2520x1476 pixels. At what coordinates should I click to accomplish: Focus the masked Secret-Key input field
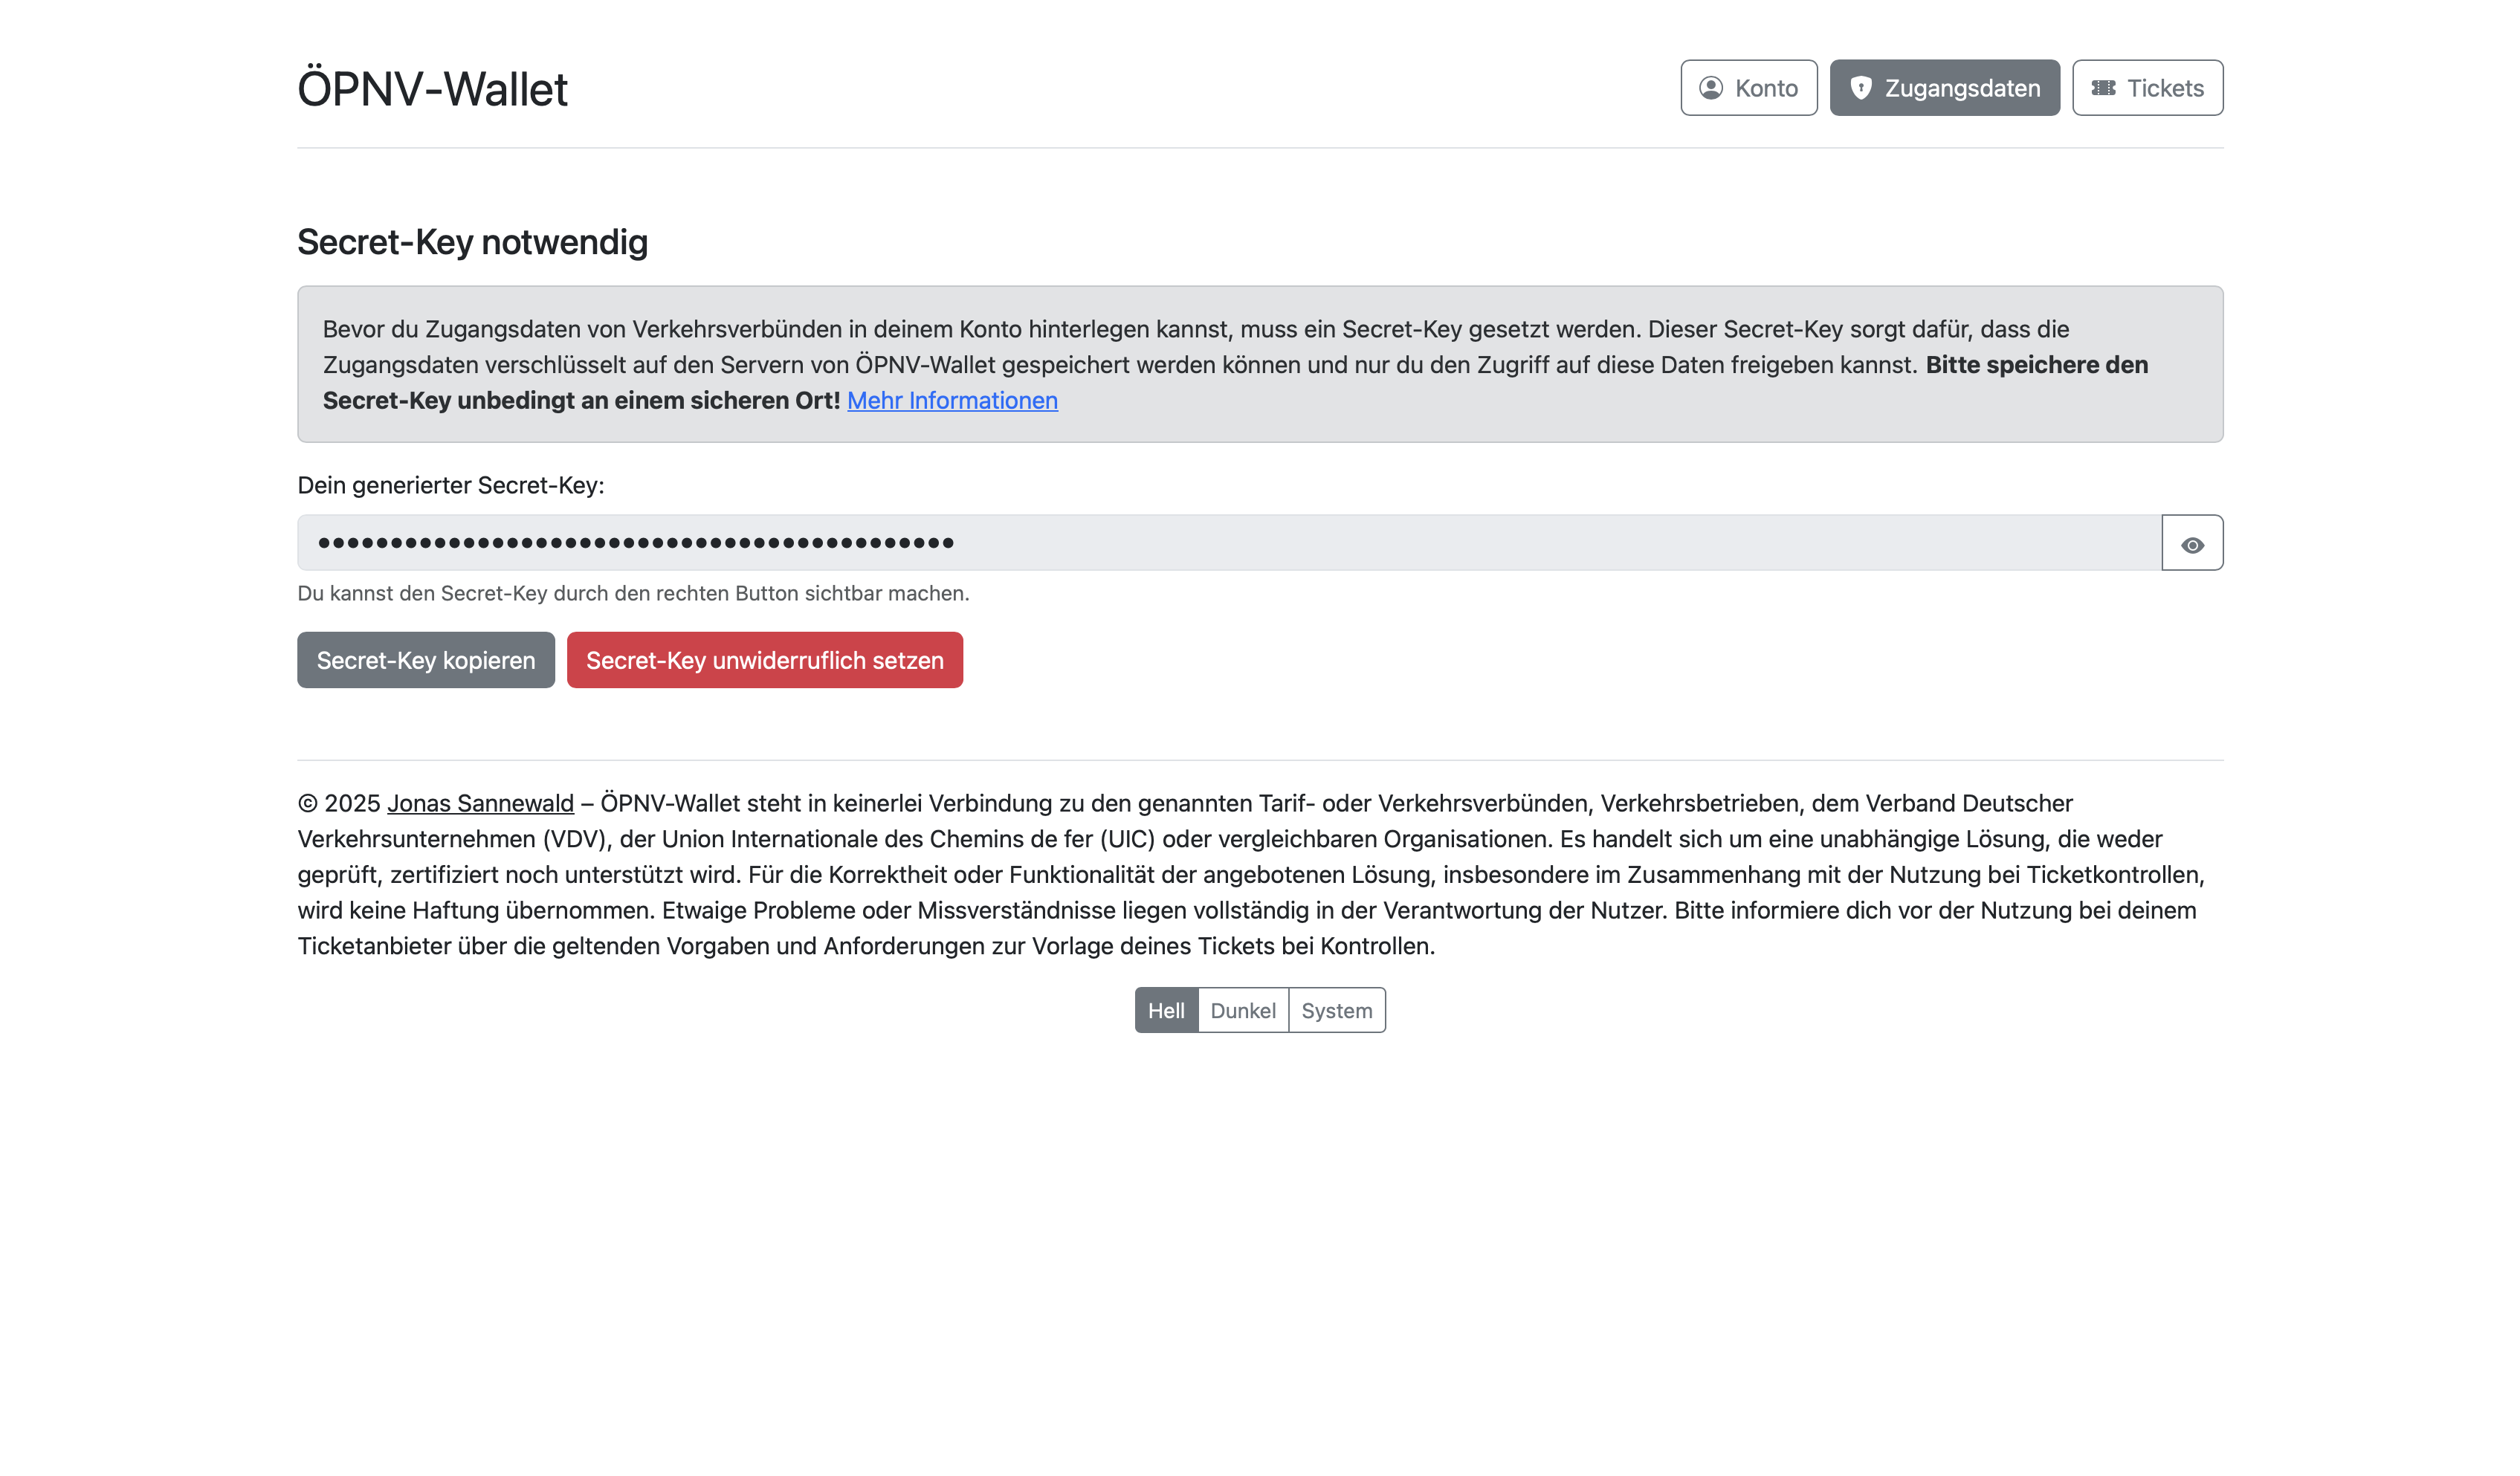[1228, 543]
